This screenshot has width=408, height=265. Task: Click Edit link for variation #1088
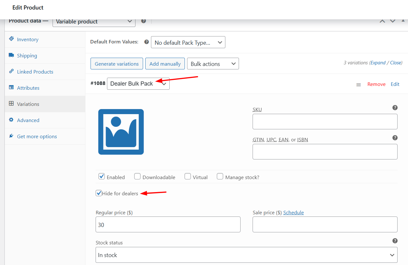(395, 84)
